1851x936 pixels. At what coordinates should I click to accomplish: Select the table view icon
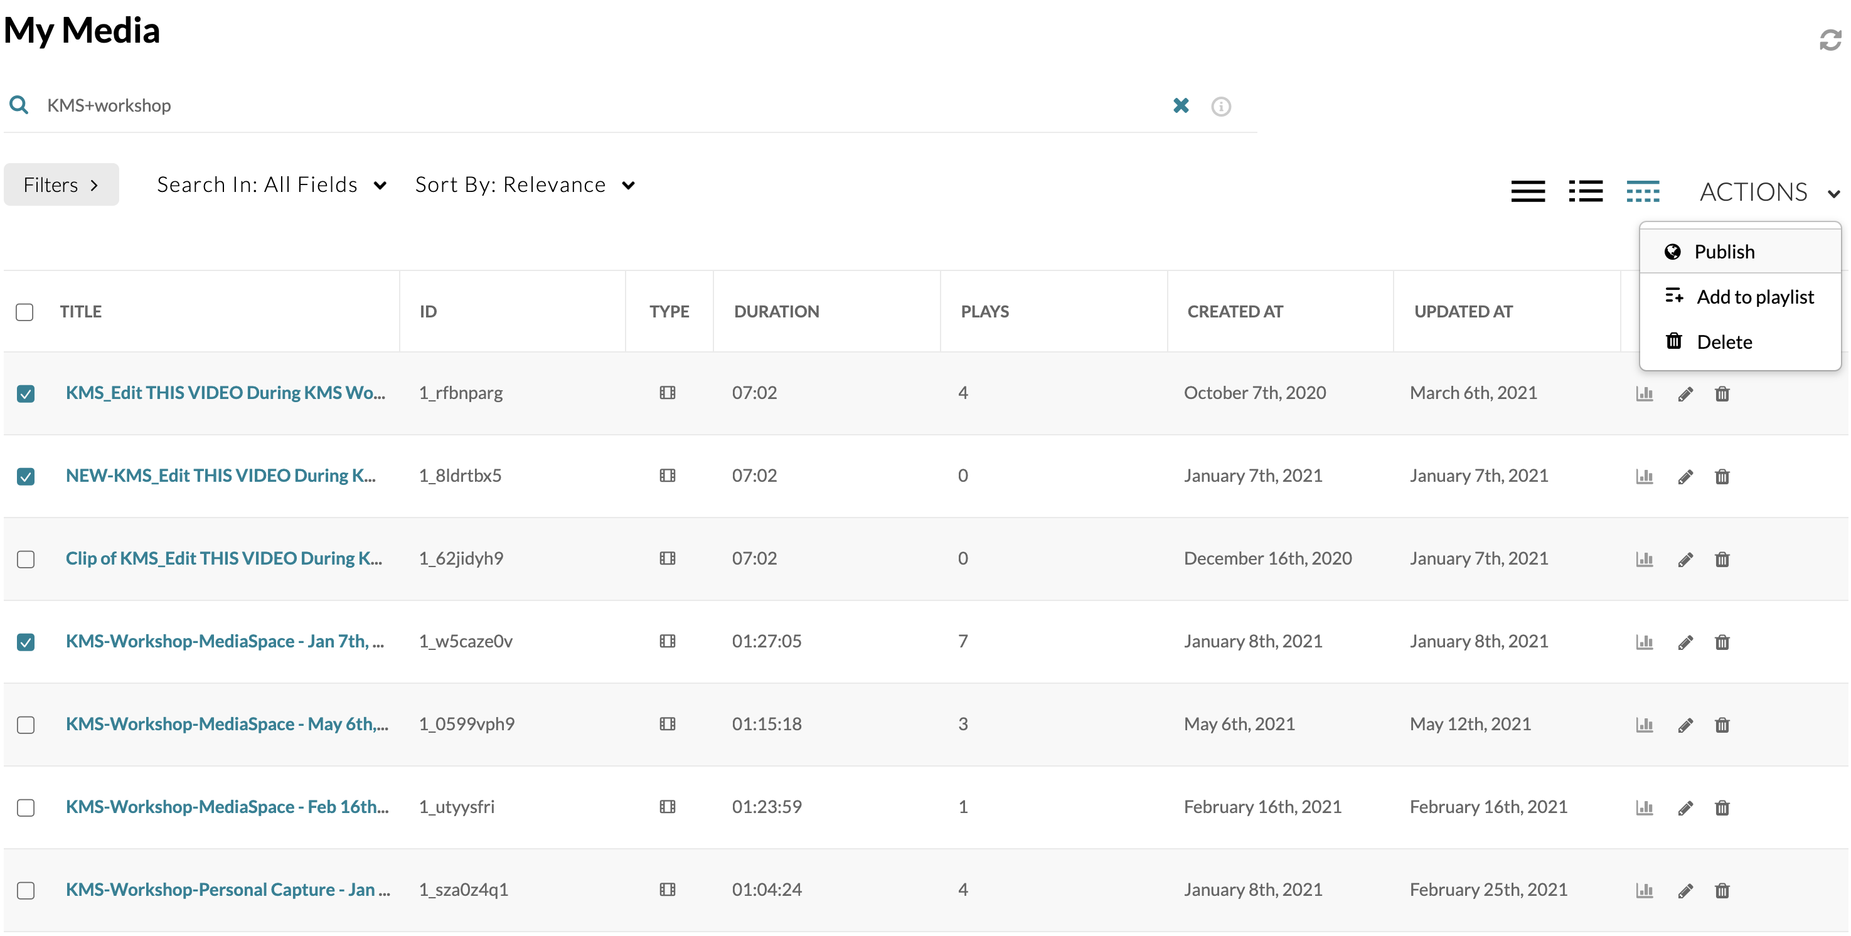[1643, 191]
